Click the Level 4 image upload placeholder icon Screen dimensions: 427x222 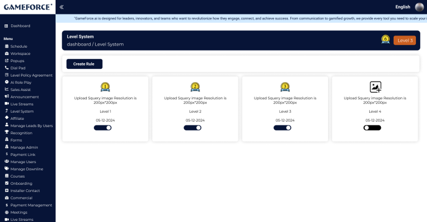(375, 87)
